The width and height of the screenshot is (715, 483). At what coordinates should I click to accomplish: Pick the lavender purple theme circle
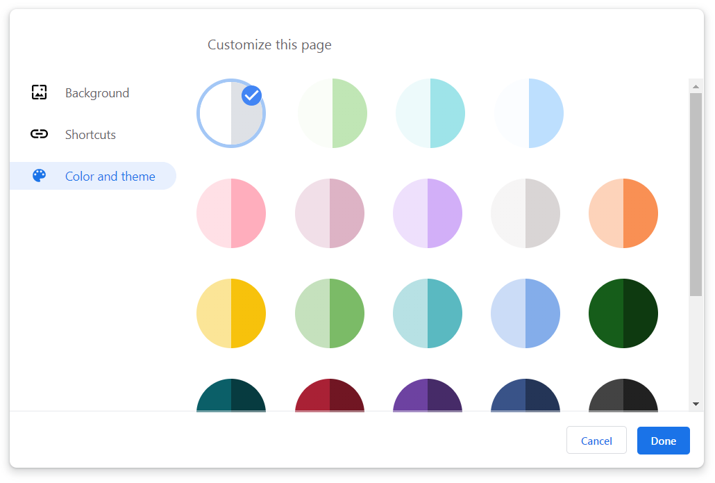[428, 213]
